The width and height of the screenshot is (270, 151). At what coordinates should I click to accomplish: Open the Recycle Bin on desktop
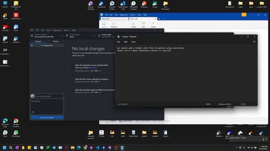click(133, 134)
